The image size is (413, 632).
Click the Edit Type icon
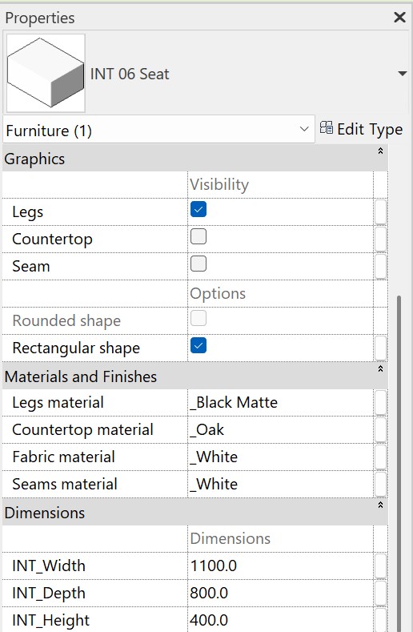coord(326,128)
